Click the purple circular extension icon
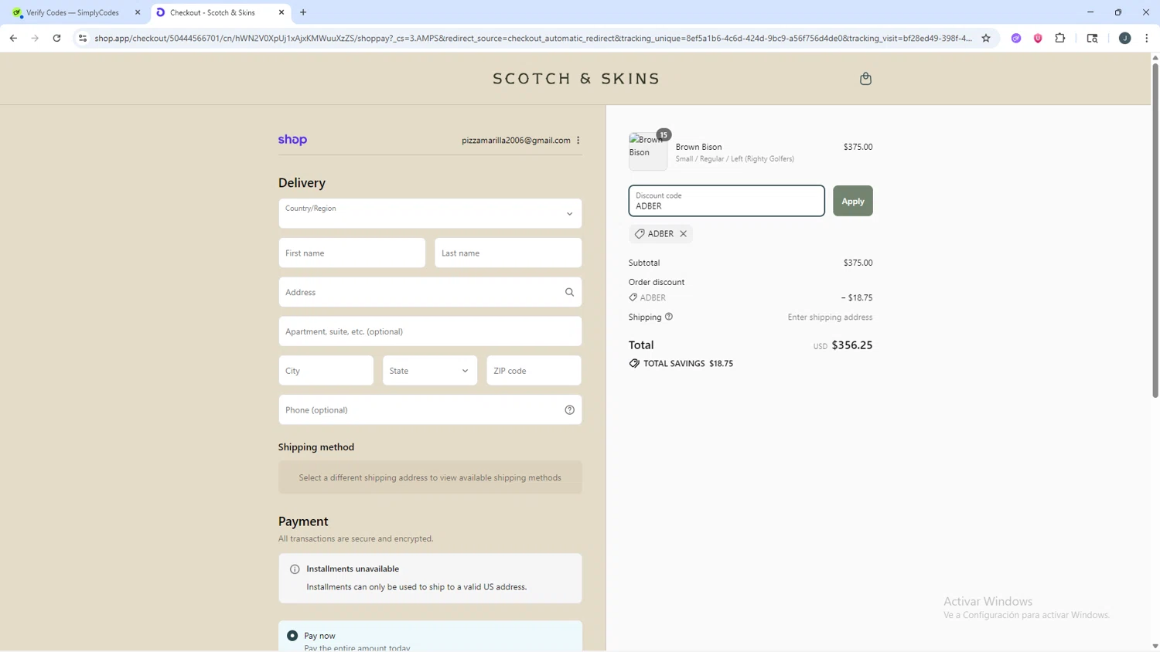This screenshot has height=652, width=1160. coord(1016,38)
